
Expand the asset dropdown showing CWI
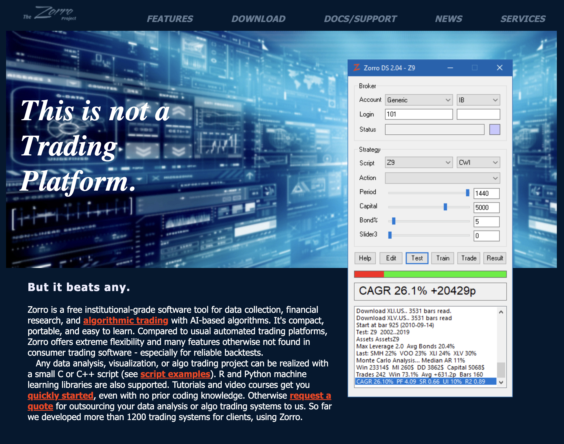point(478,162)
